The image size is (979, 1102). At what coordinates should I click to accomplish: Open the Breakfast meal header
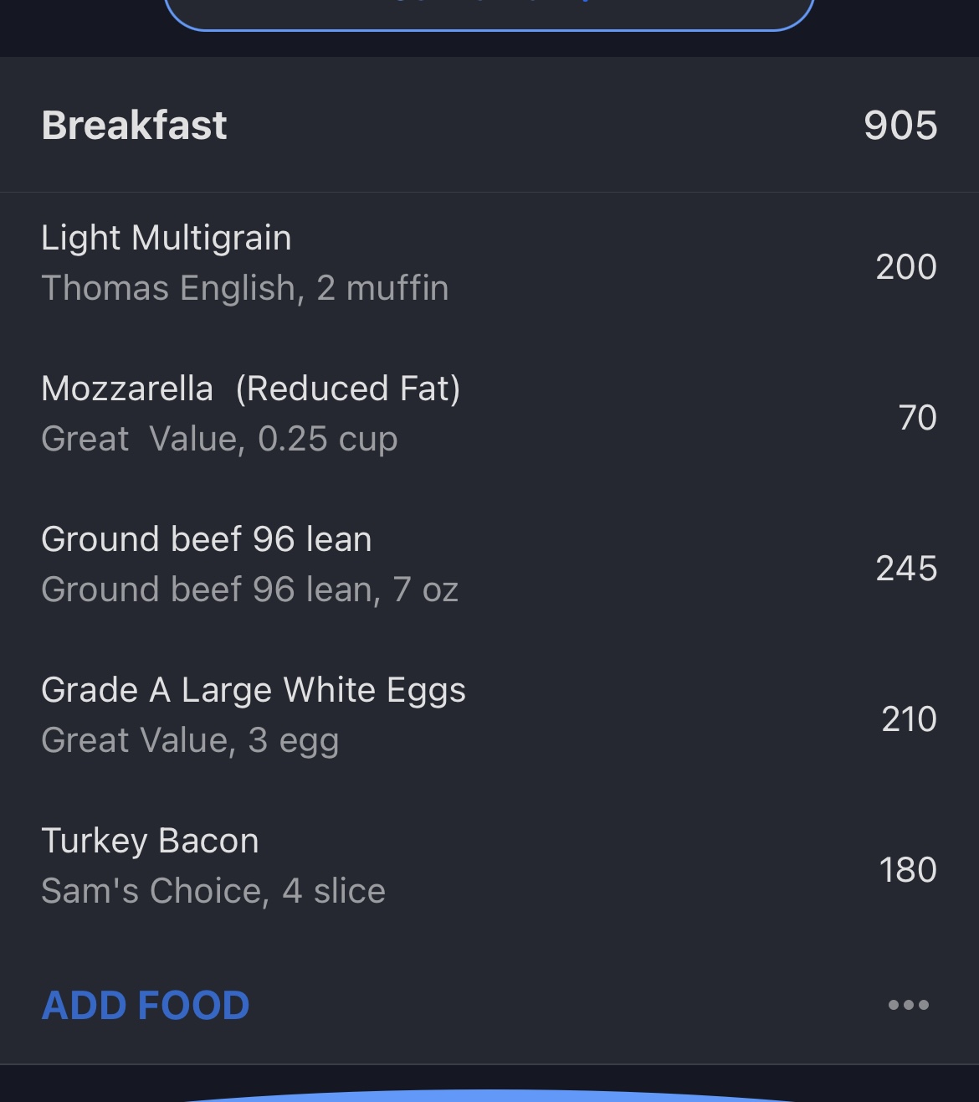click(x=135, y=126)
